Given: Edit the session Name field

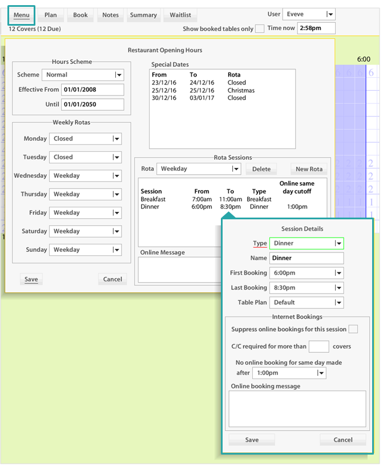Looking at the screenshot, I should [x=307, y=258].
